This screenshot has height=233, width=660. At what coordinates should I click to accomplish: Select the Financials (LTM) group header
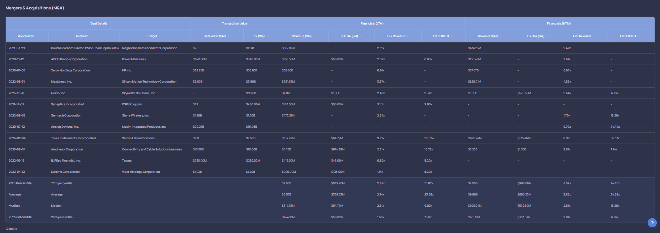pyautogui.click(x=372, y=23)
